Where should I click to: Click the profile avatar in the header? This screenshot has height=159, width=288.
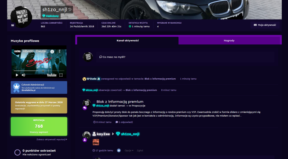point(21,17)
